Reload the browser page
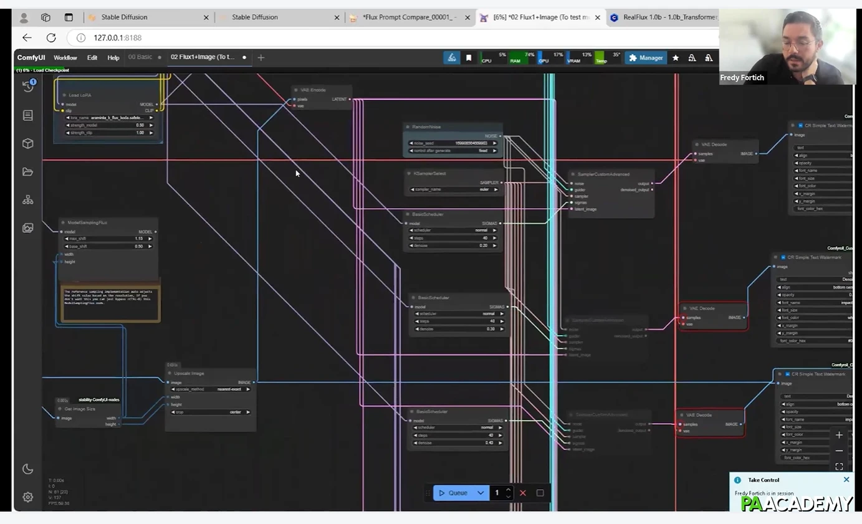The height and width of the screenshot is (524, 862). coord(51,37)
